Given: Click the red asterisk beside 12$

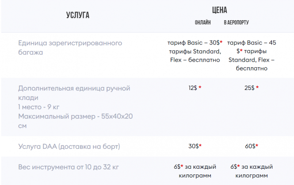Looking at the screenshot, I should [200, 88].
